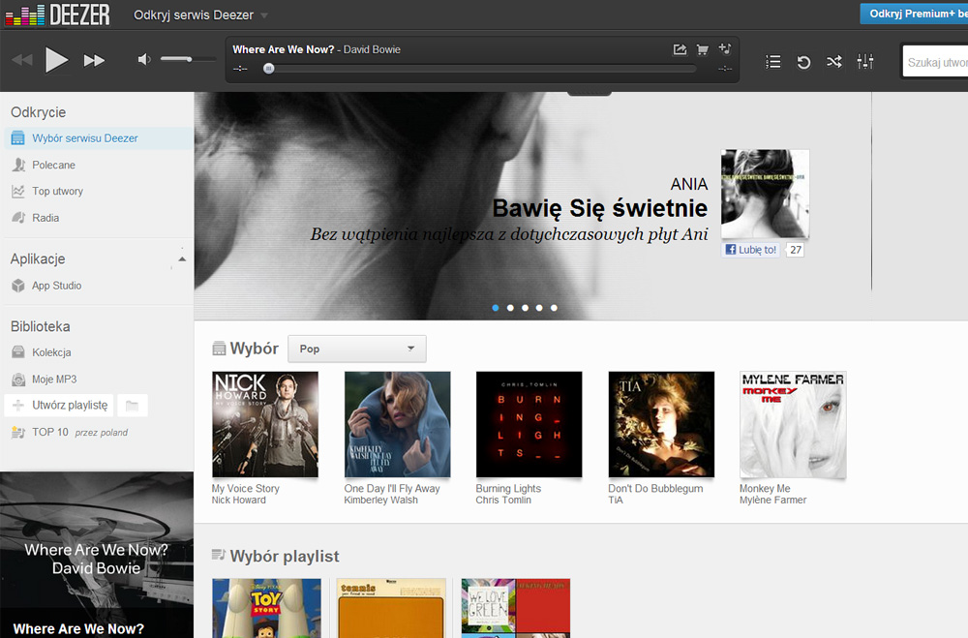Open Moje MP3
968x638 pixels.
point(54,380)
